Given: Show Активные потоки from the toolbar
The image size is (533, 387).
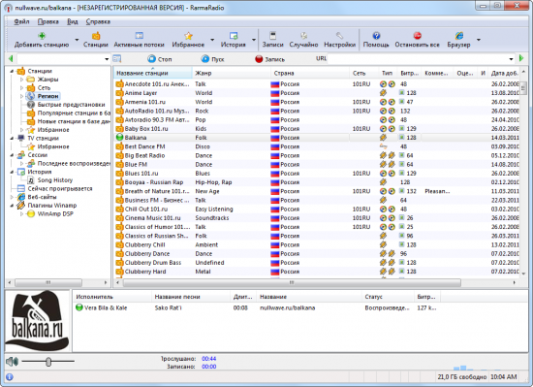Looking at the screenshot, I should (139, 40).
